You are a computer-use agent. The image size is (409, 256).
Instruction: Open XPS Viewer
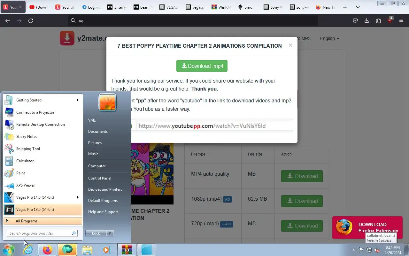tap(43, 185)
